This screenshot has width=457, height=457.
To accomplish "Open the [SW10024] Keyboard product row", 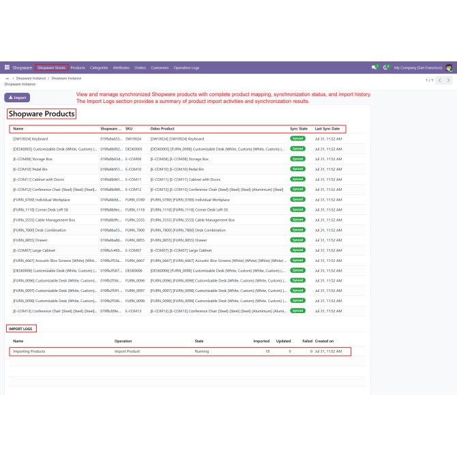I will click(187, 138).
